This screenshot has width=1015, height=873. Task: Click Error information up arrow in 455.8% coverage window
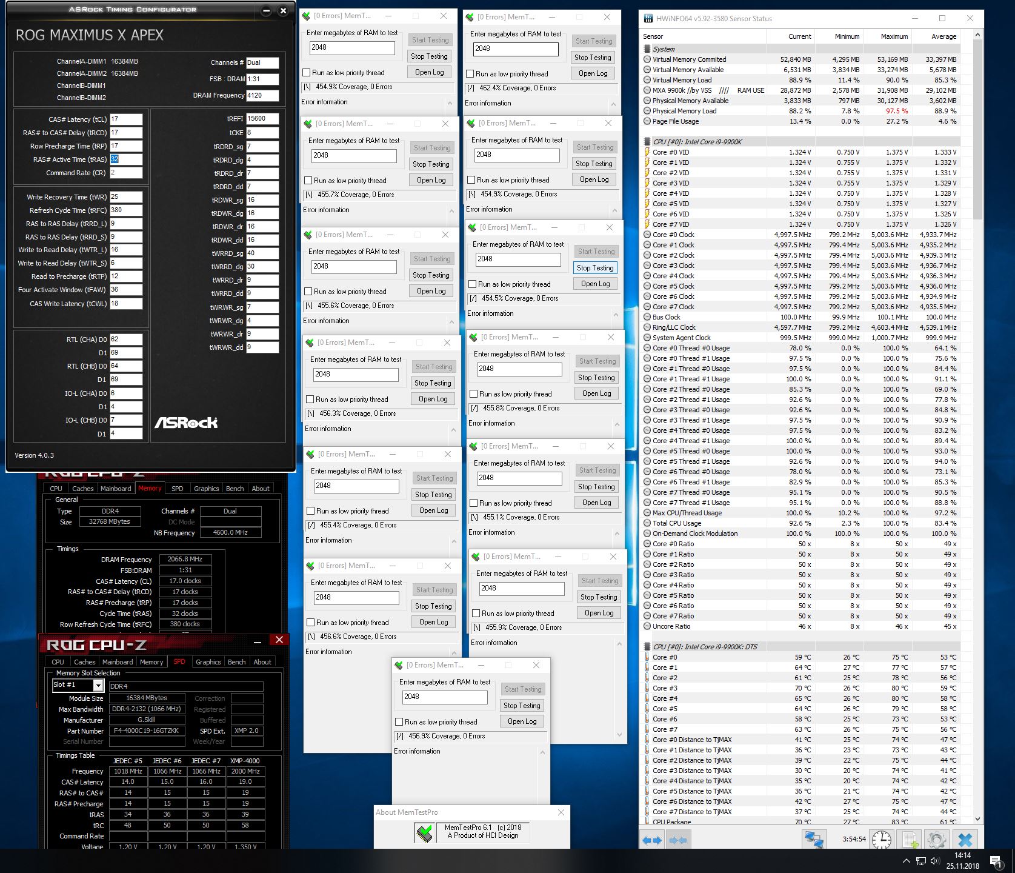(x=617, y=424)
